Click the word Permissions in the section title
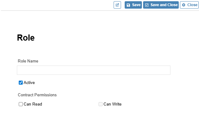This screenshot has height=116, width=199. coord(45,95)
